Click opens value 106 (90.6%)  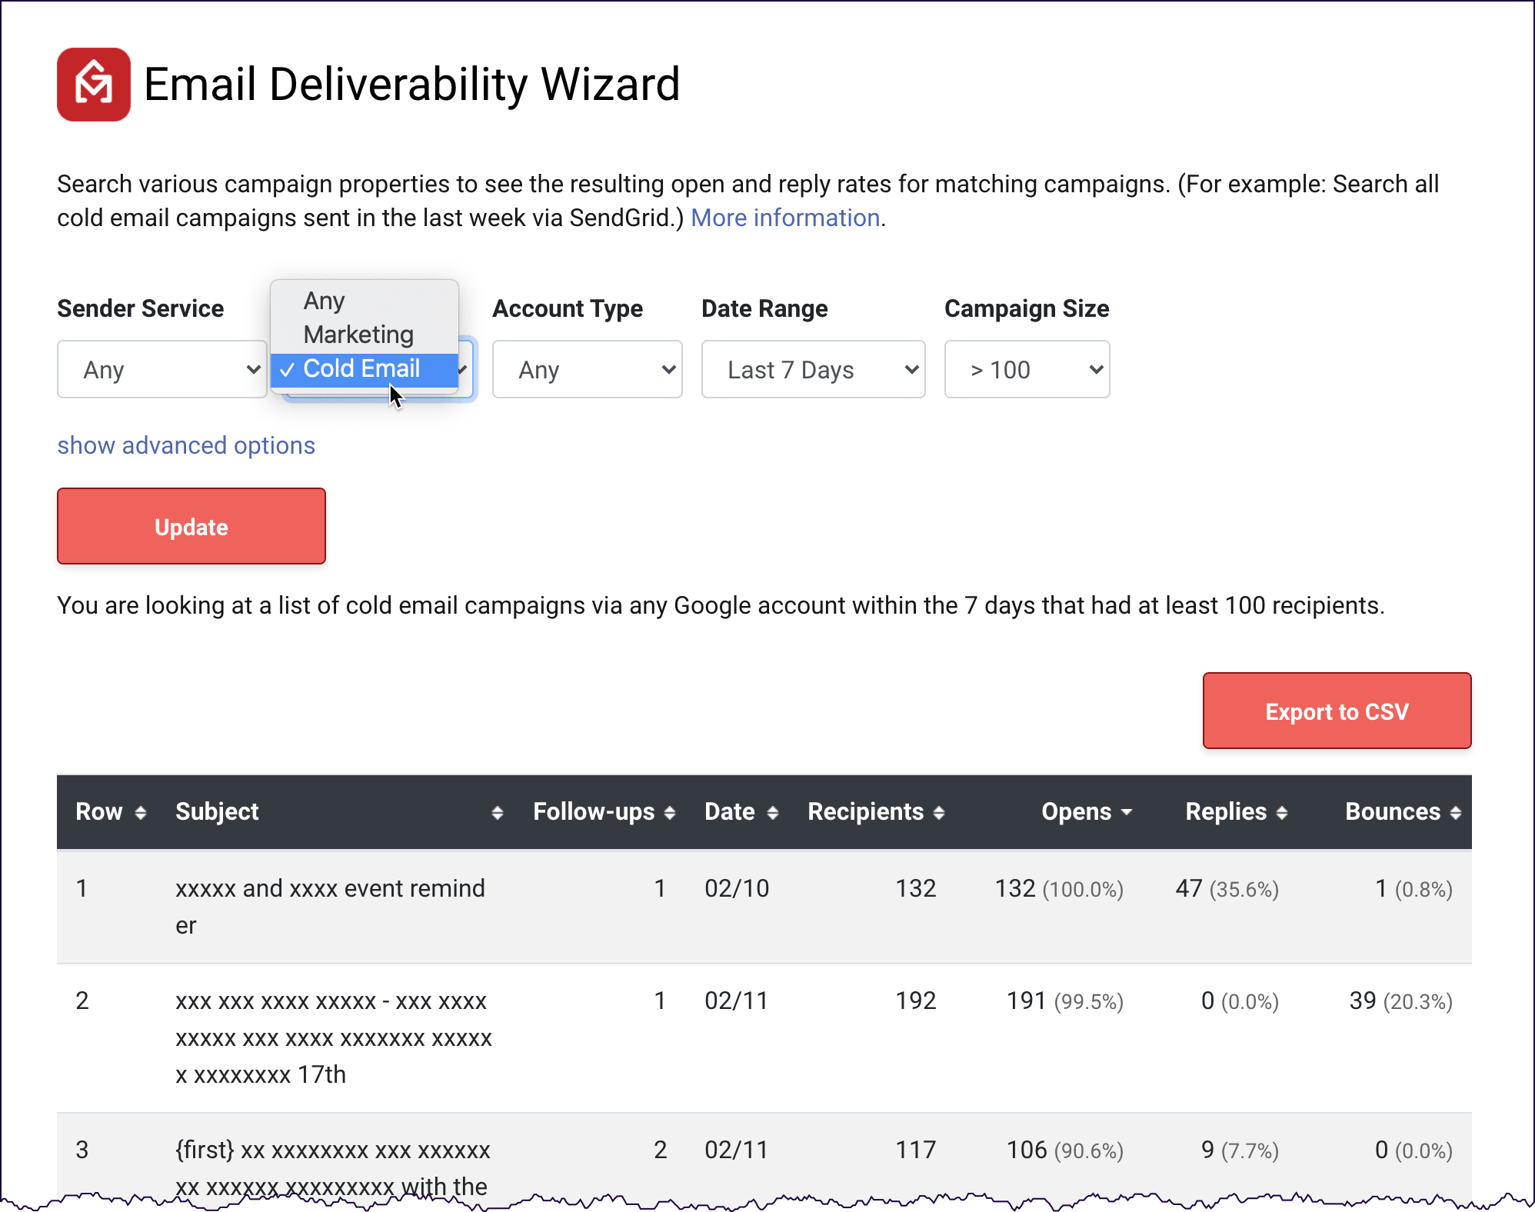(1065, 1150)
